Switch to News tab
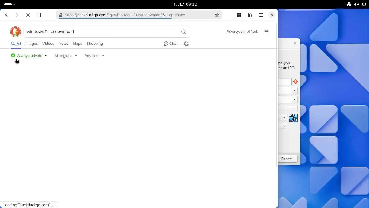Image resolution: width=369 pixels, height=208 pixels. [x=63, y=44]
